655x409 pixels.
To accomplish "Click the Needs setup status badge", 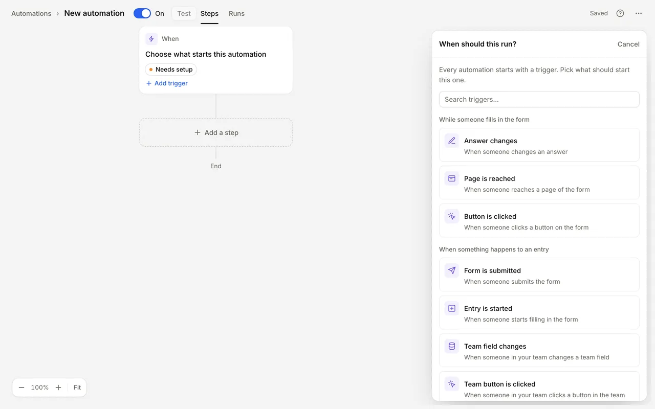I will 171,70.
